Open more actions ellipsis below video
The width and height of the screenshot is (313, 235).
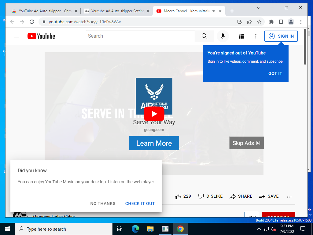pos(289,197)
